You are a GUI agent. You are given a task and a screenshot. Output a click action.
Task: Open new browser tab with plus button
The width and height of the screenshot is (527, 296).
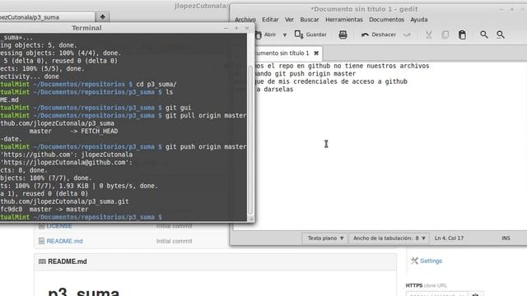click(x=102, y=16)
